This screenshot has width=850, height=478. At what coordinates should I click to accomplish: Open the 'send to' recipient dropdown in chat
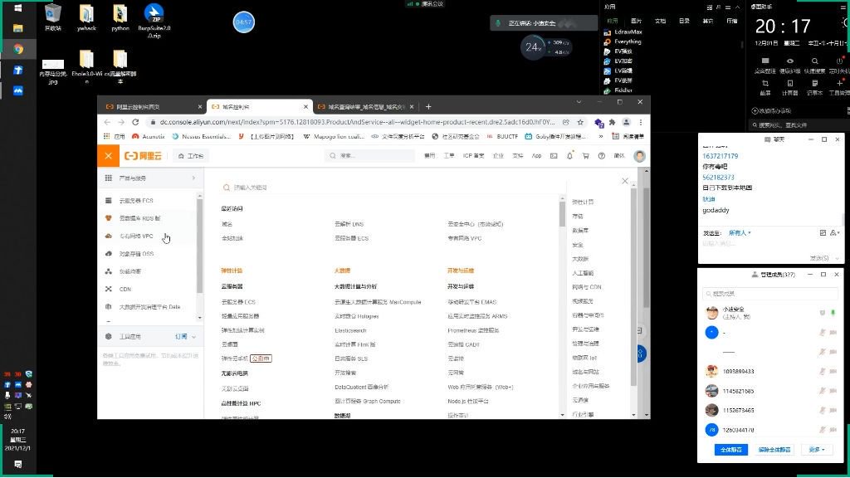(x=740, y=233)
